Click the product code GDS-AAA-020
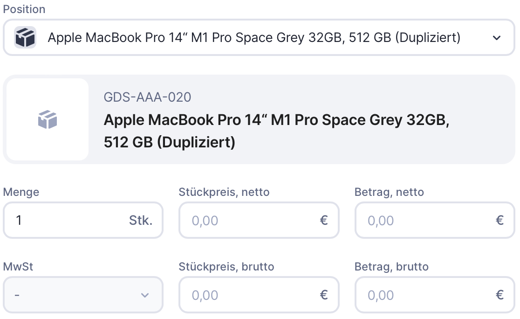Viewport: 520px width, 319px height. 147,97
